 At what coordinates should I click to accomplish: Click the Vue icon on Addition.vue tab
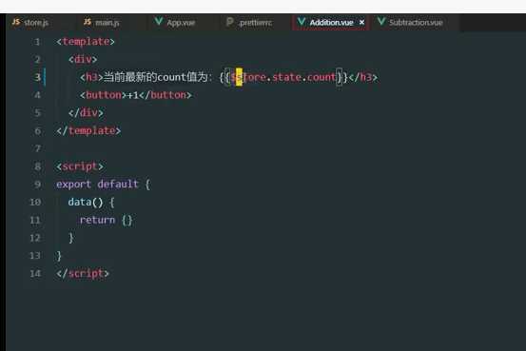click(x=302, y=22)
